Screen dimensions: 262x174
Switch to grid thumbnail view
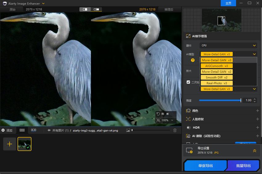click(22, 130)
